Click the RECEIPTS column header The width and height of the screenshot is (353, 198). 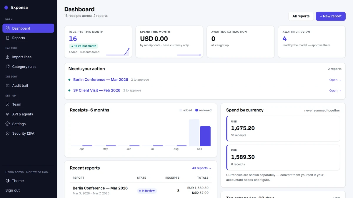point(172,178)
